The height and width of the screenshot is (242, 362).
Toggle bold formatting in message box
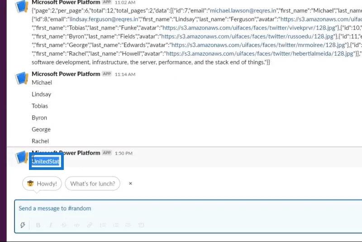point(38,225)
